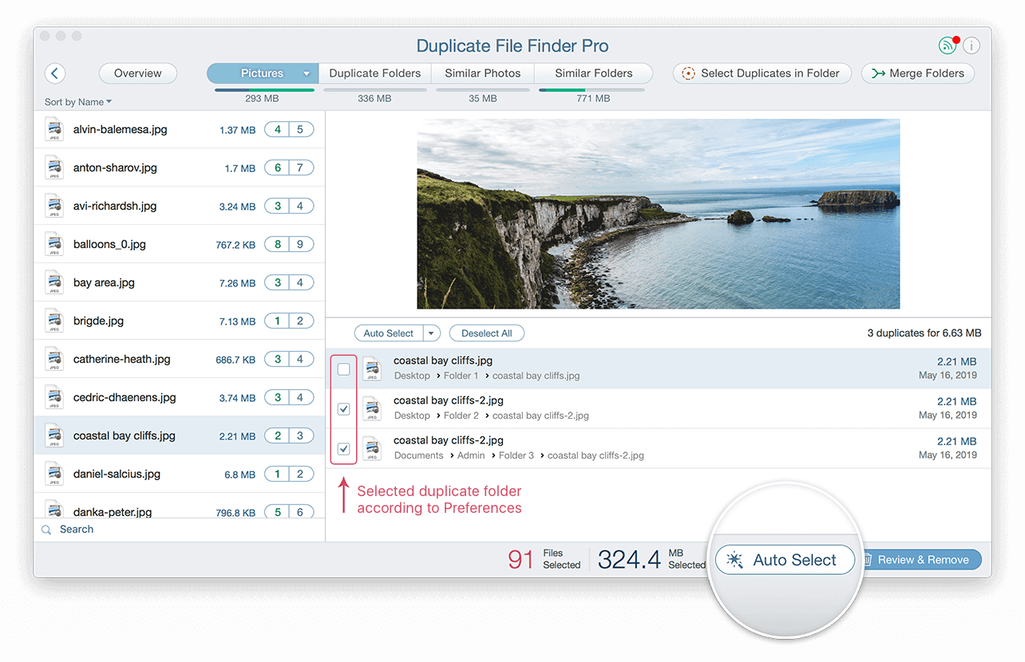
Task: Switch to the Similar Photos tab
Action: [x=482, y=73]
